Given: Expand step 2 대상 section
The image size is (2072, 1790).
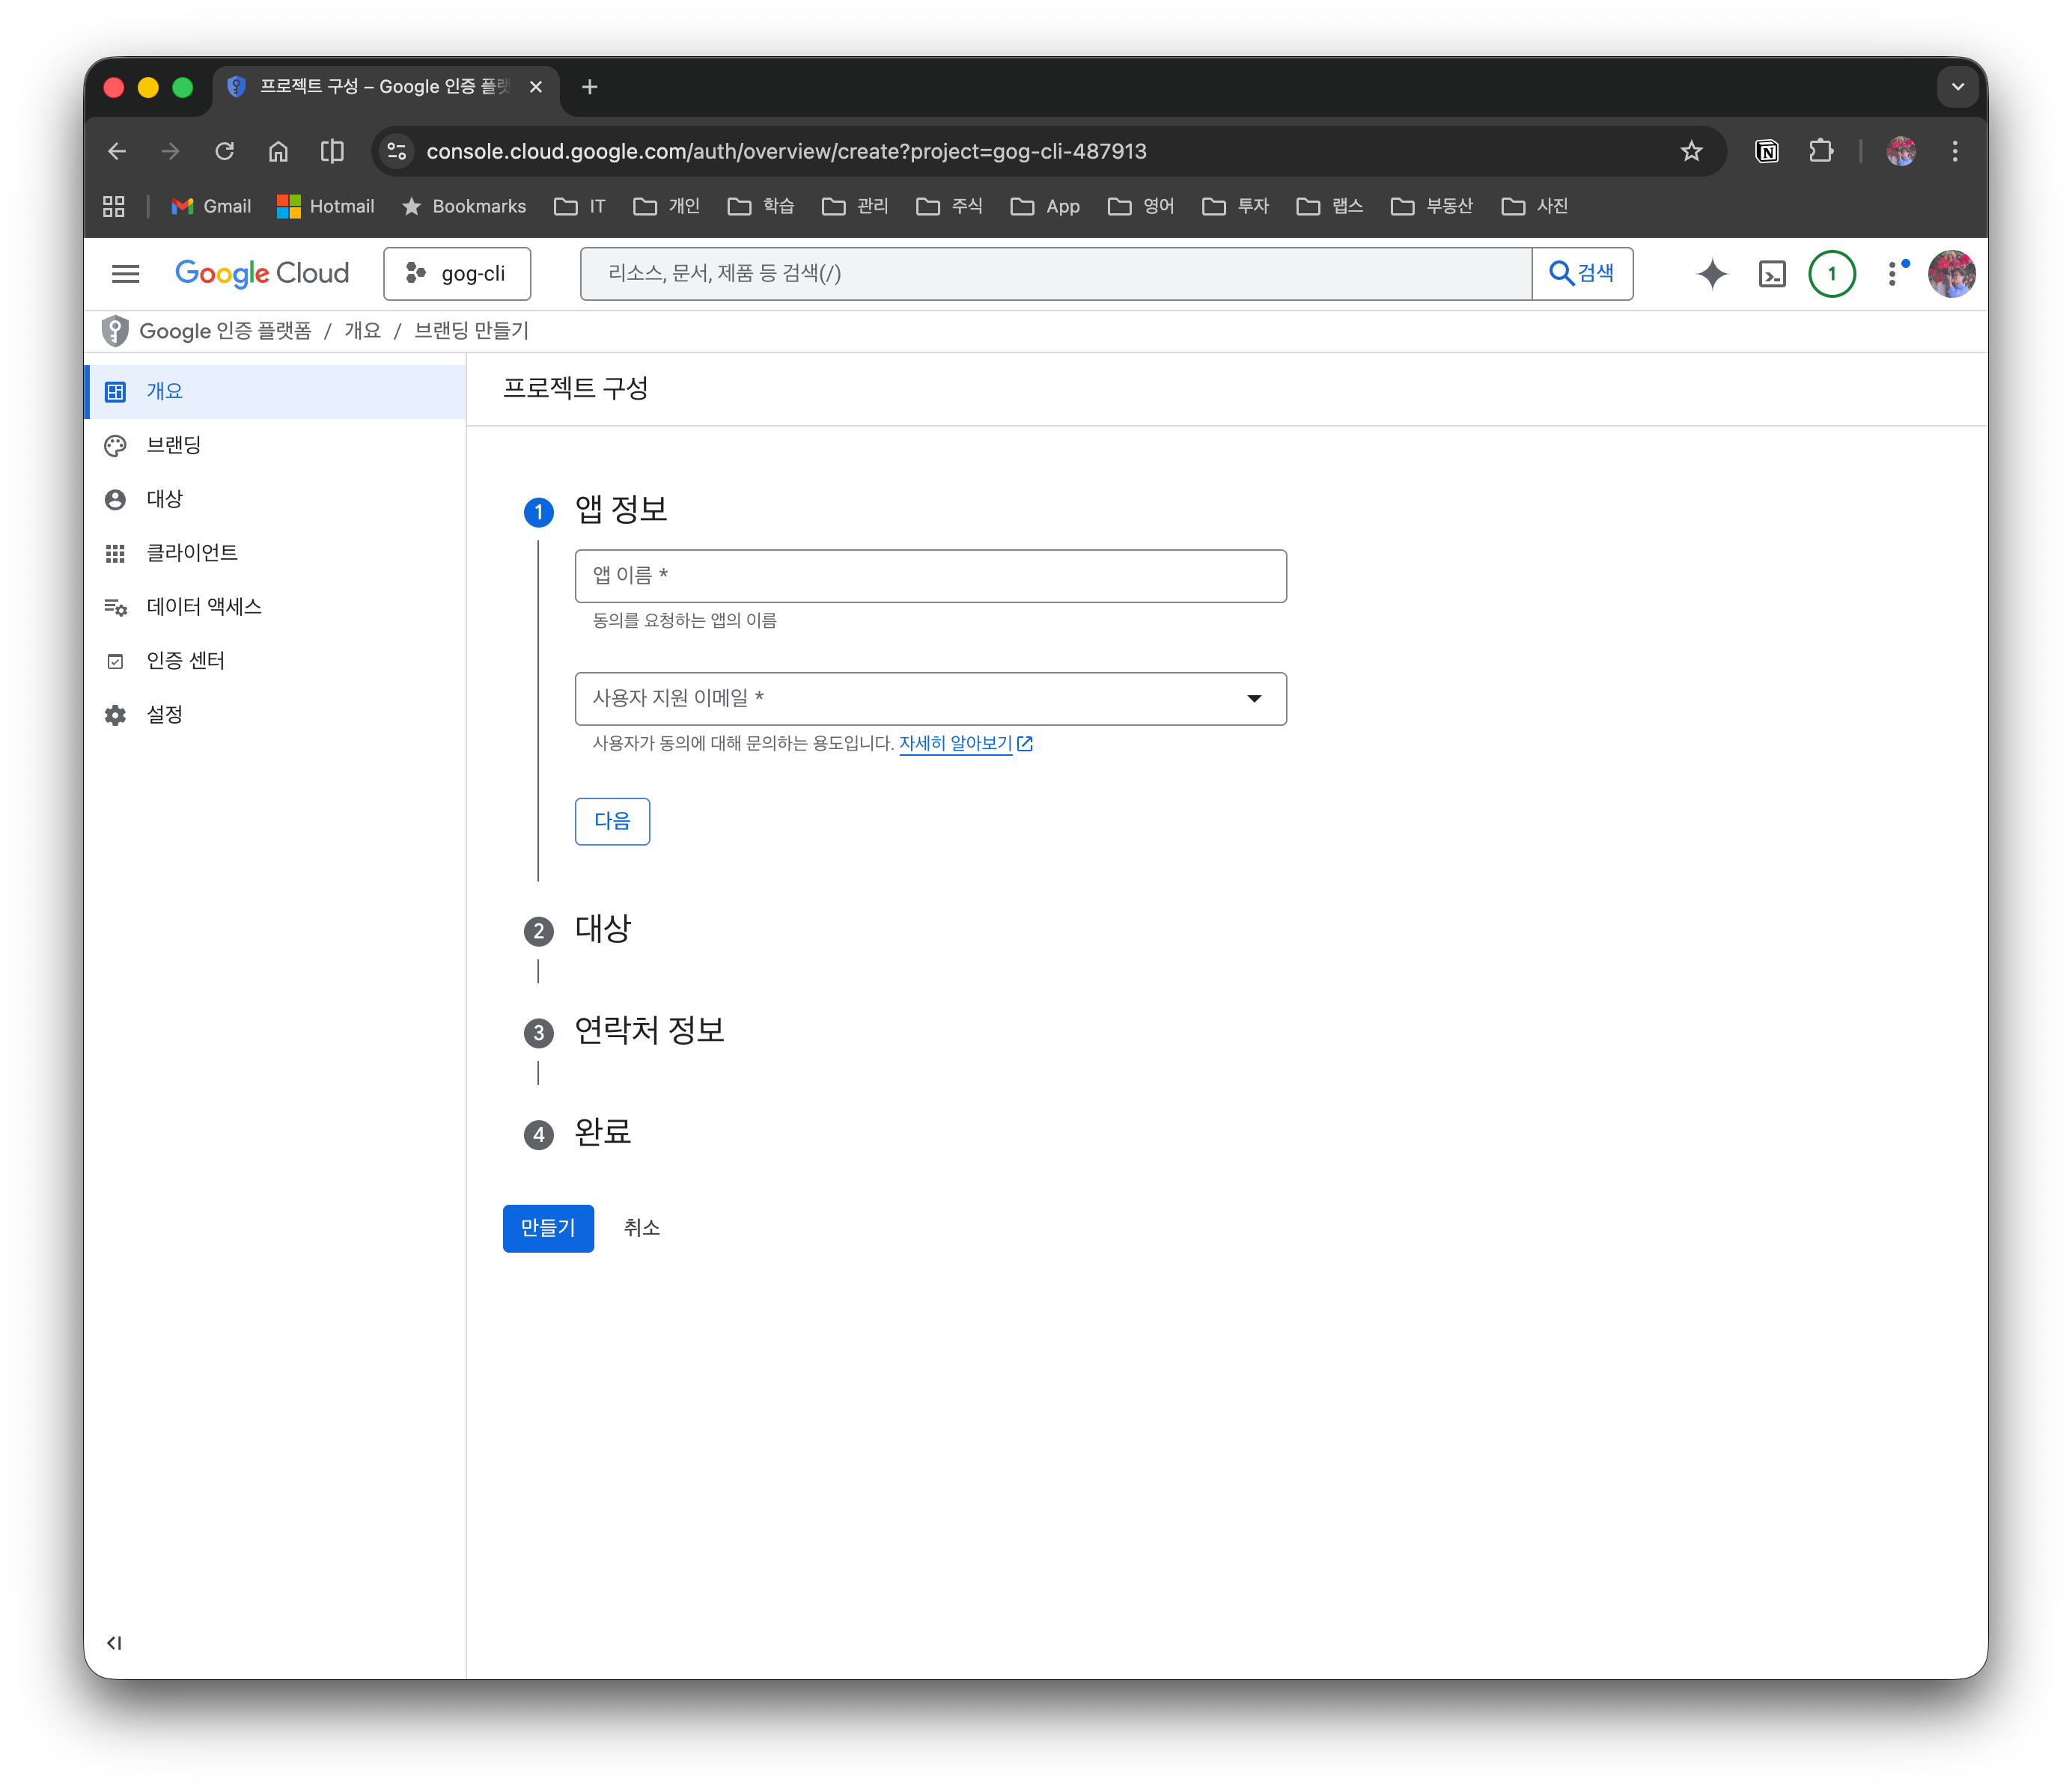Looking at the screenshot, I should (603, 929).
